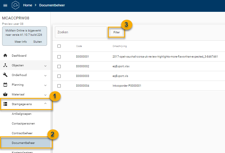The height and width of the screenshot is (153, 225).
Task: Open the hamburger navigation menu
Action: pyautogui.click(x=5, y=5)
